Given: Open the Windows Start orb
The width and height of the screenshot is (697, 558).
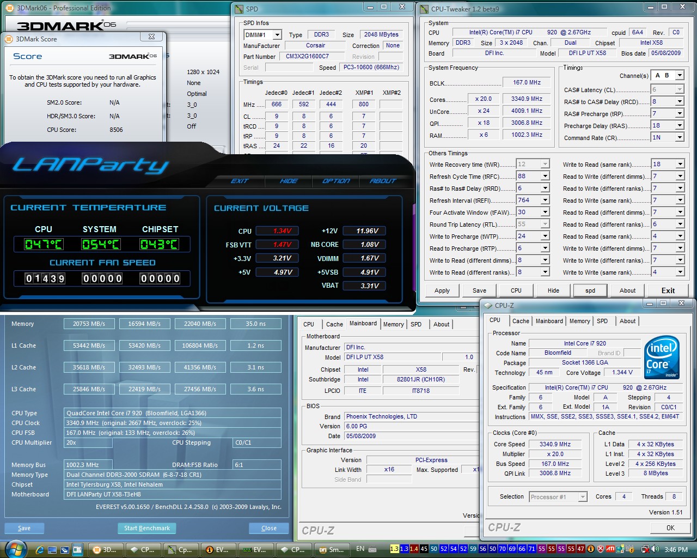Looking at the screenshot, I should [16, 549].
